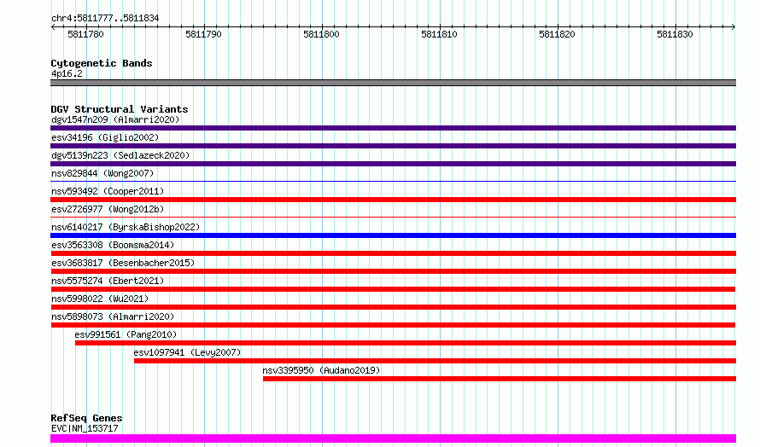Click the 5811810 ruler coordinate label

[x=439, y=34]
